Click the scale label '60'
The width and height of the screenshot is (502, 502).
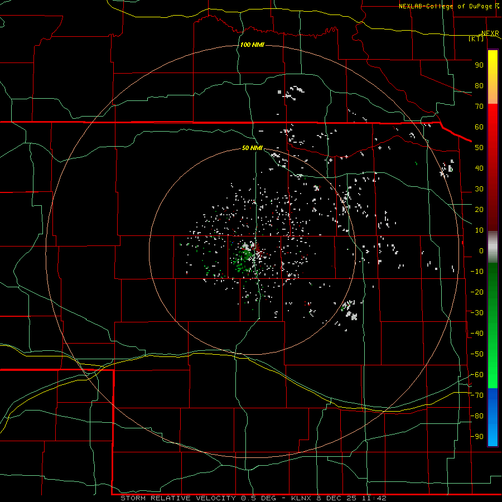tap(479, 127)
